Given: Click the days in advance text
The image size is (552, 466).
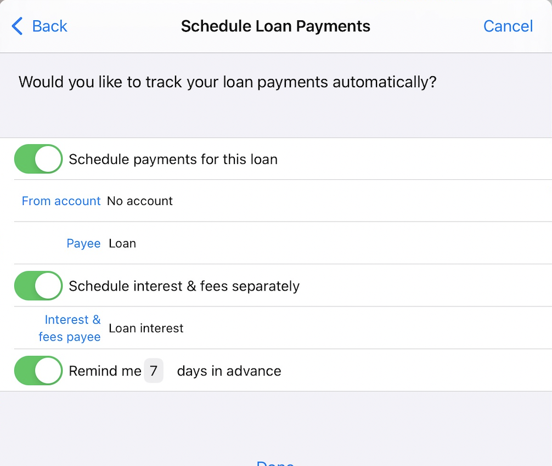Looking at the screenshot, I should click(229, 371).
